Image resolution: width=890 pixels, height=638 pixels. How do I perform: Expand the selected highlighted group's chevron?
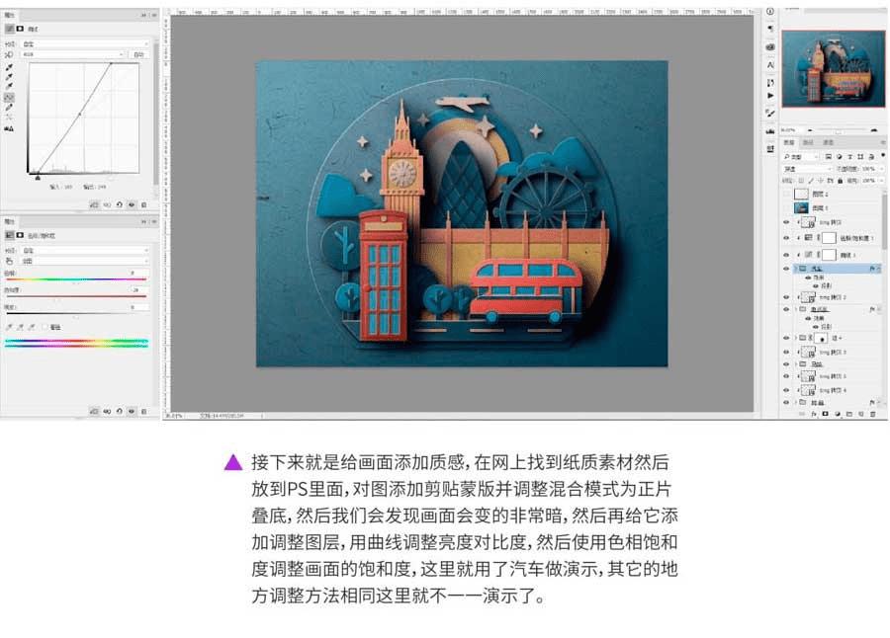(x=796, y=269)
